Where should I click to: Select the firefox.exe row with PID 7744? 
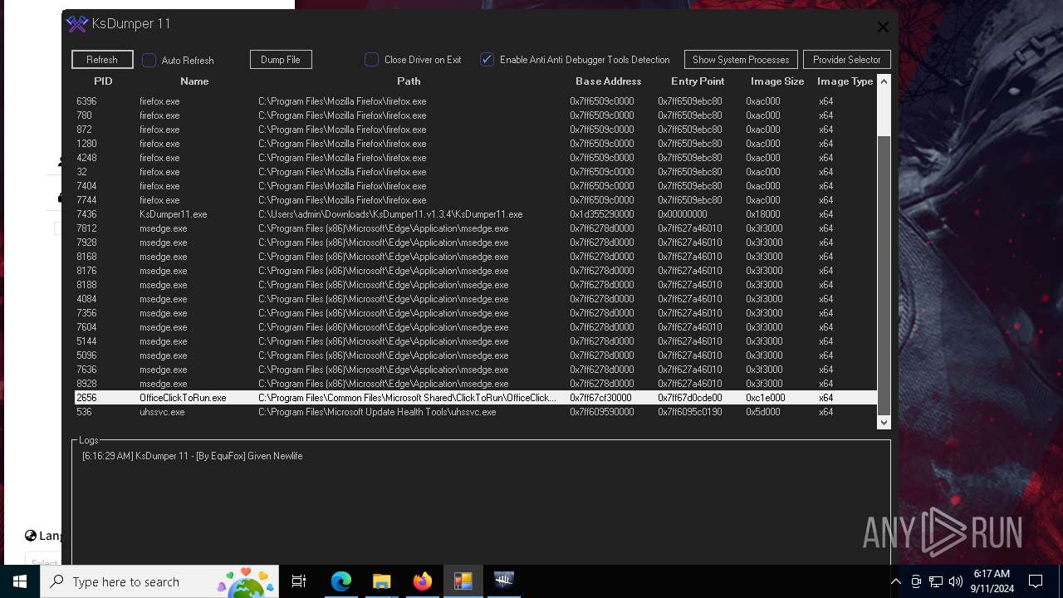click(x=475, y=200)
